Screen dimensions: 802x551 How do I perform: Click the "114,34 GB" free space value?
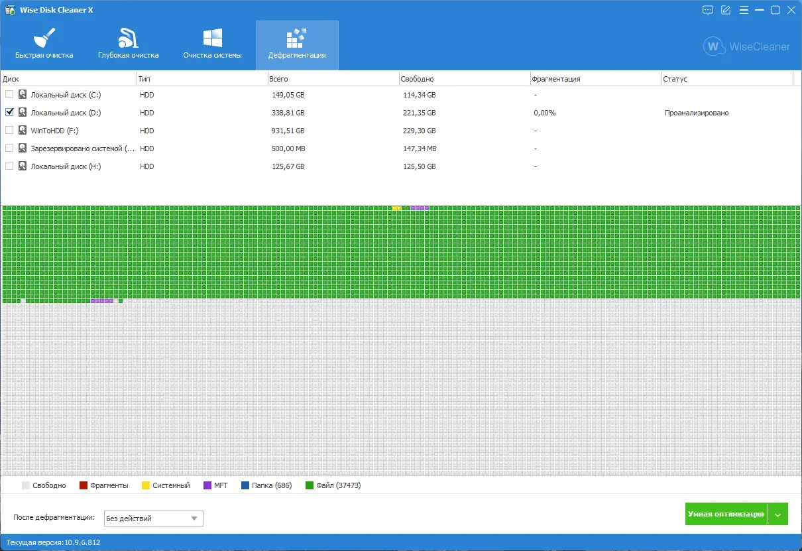tap(420, 95)
